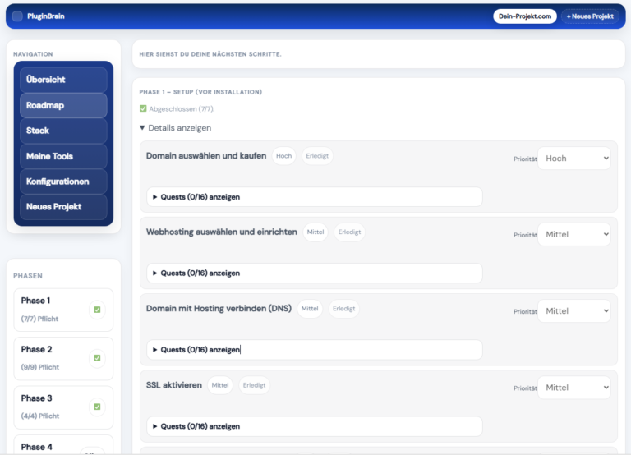
Task: Click the Abgeschlossen (7/7) checkmark icon
Action: coord(143,108)
